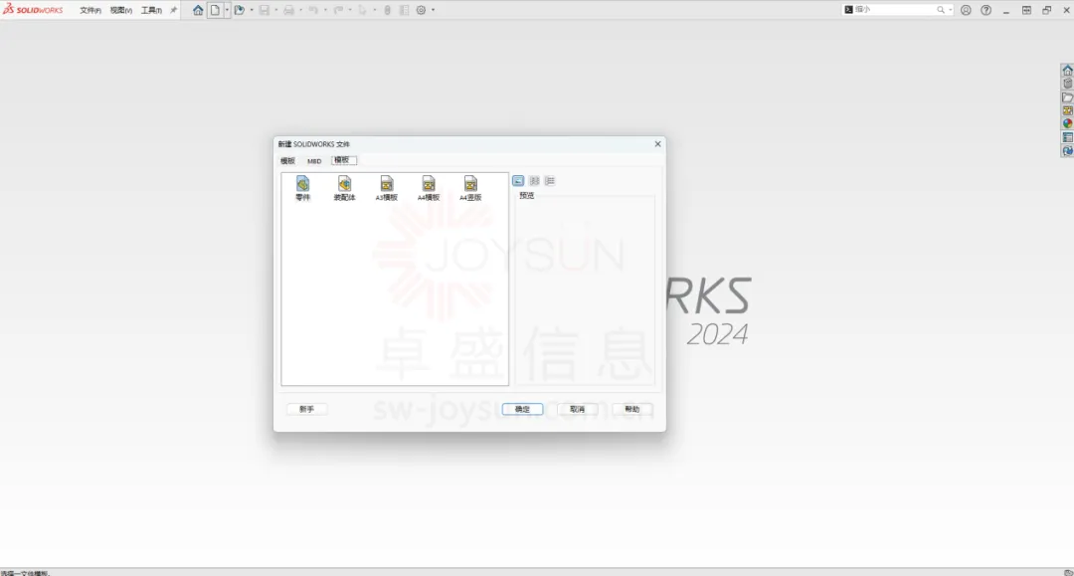Switch dialog to list view
The width and height of the screenshot is (1074, 576).
(534, 181)
